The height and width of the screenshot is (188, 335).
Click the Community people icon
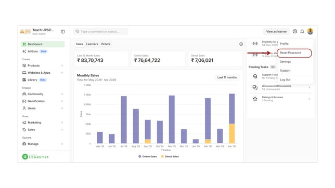(x=24, y=94)
